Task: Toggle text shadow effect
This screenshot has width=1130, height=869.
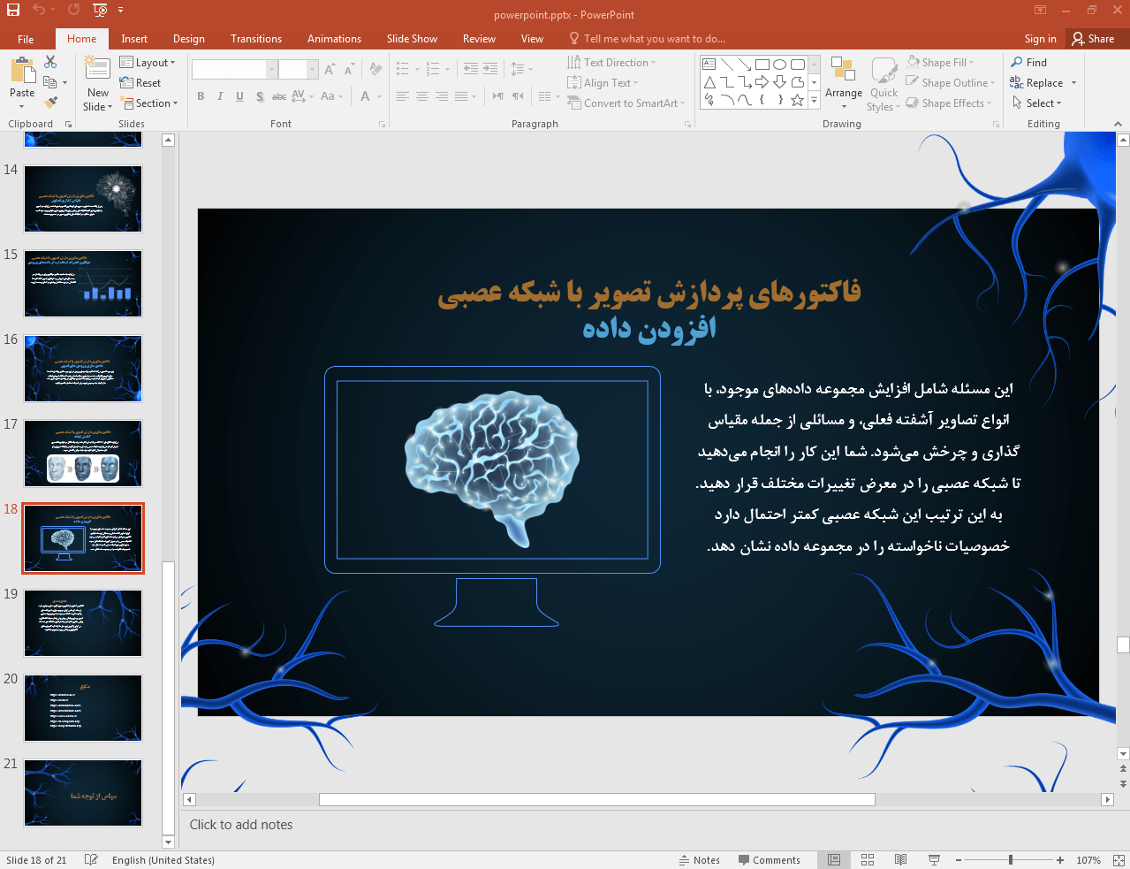Action: point(260,96)
